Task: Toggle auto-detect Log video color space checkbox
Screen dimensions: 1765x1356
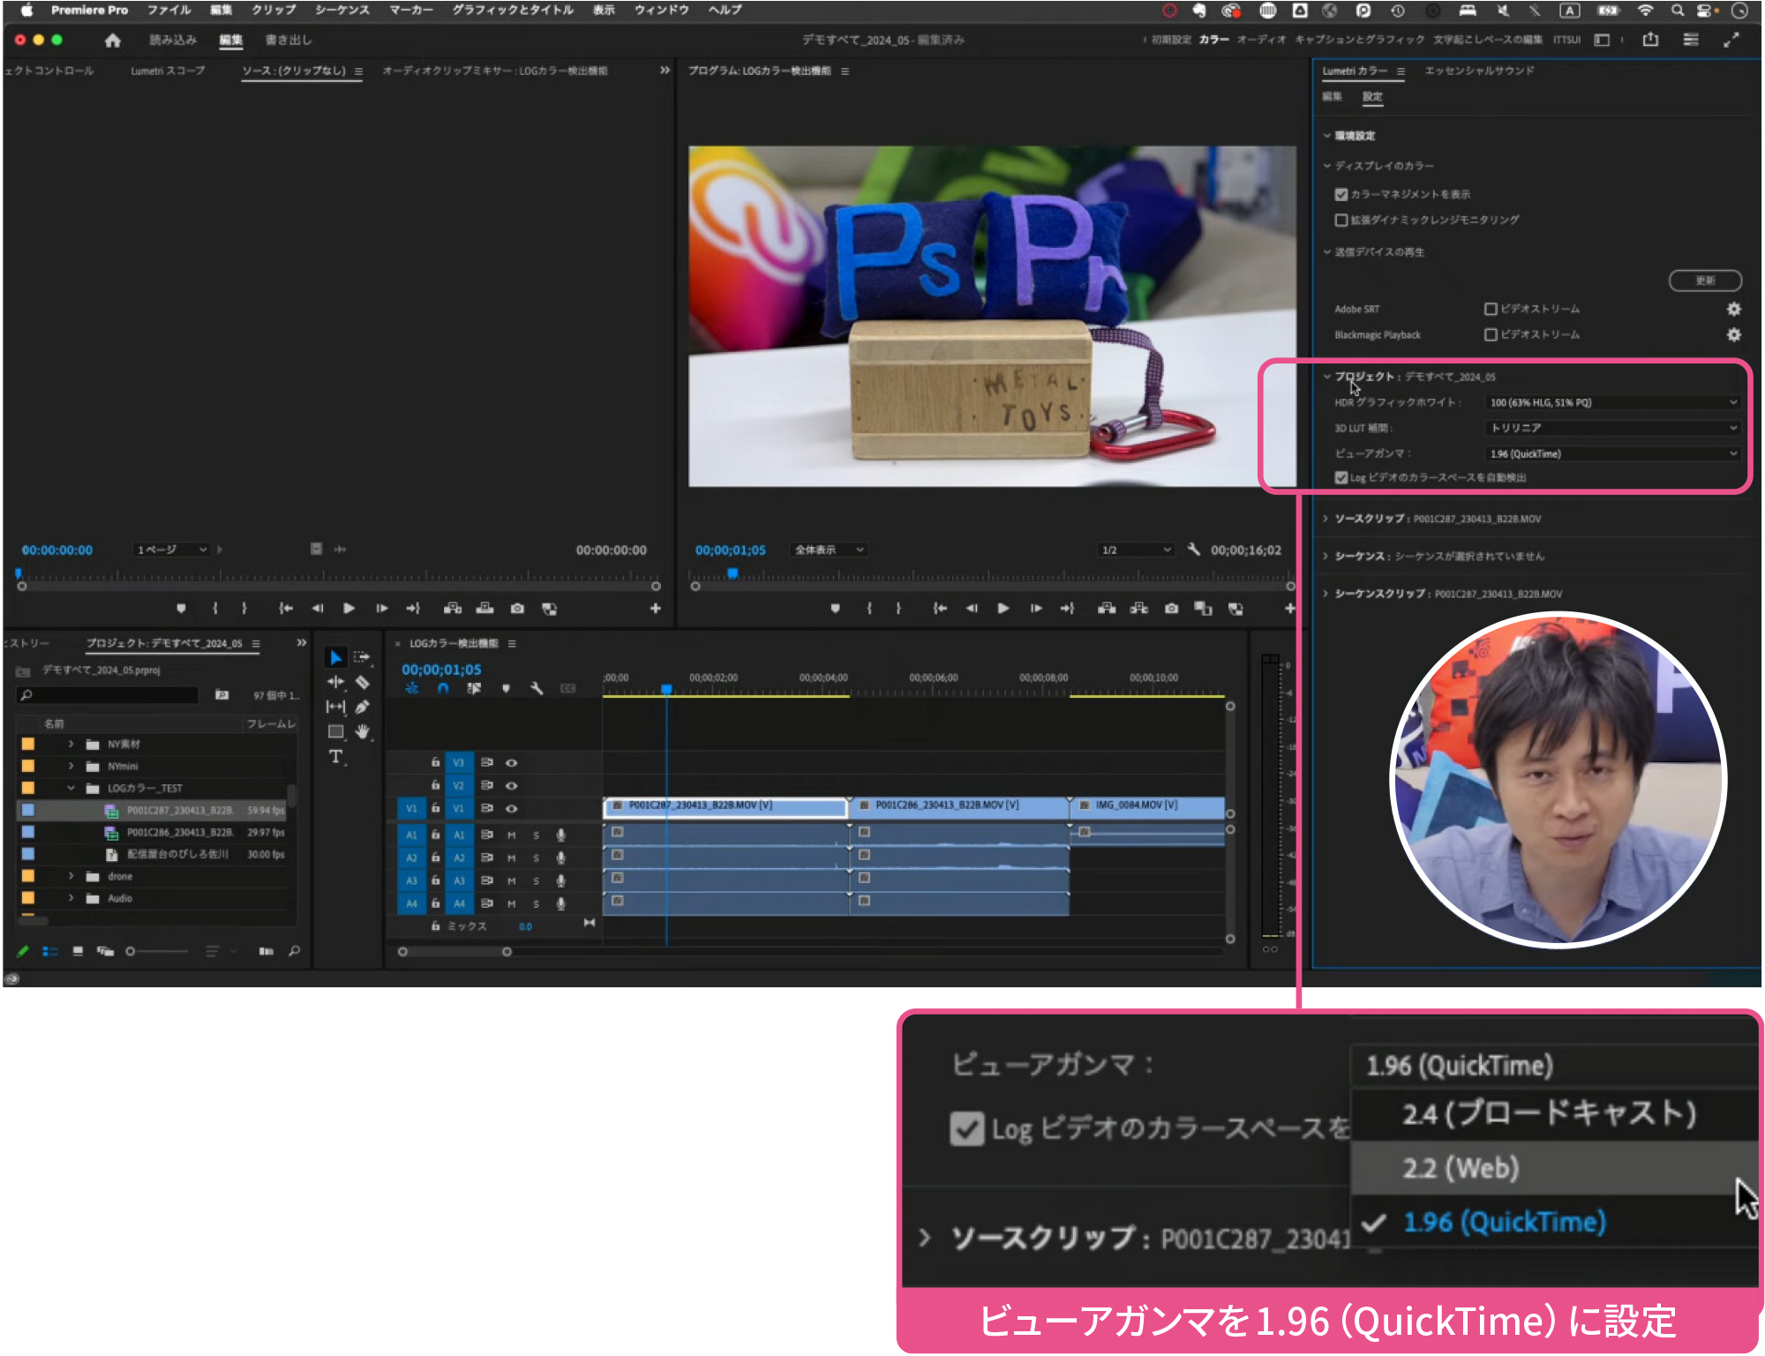Action: 1341,477
